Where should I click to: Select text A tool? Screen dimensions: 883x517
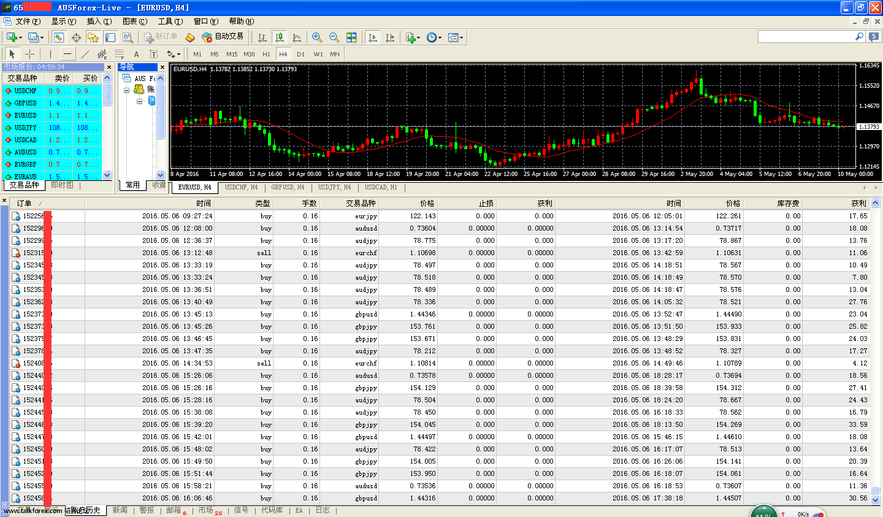pyautogui.click(x=137, y=54)
